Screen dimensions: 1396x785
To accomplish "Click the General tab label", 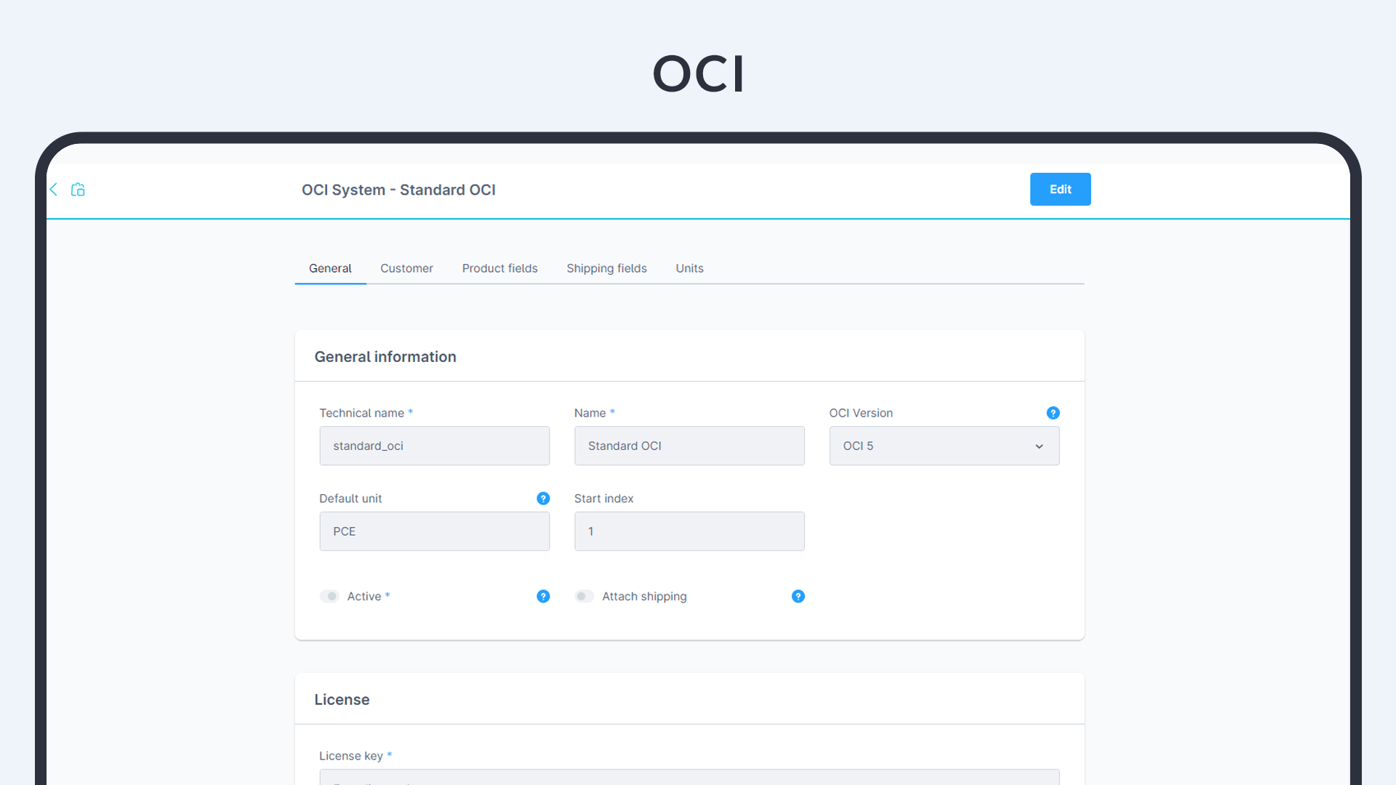I will pos(330,268).
